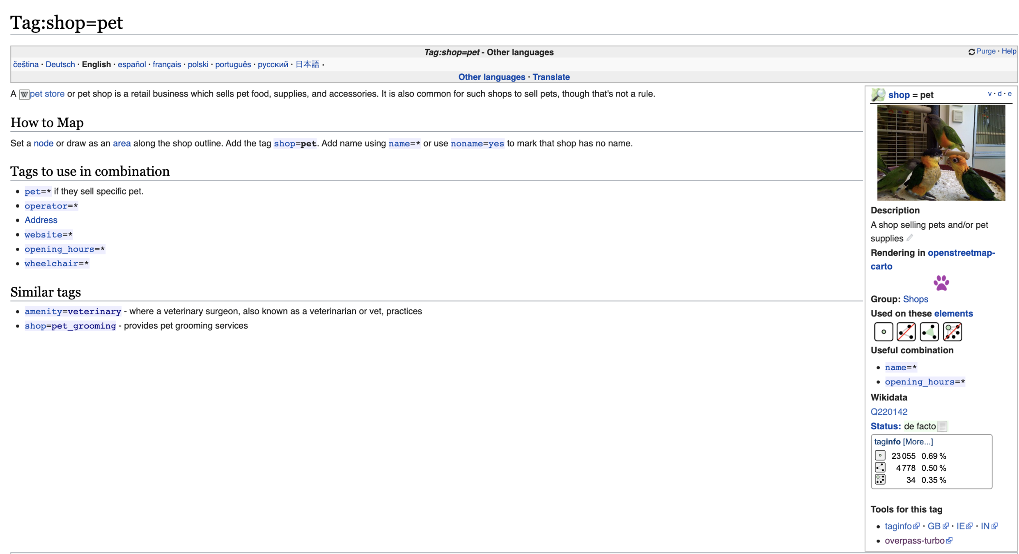Open the Other languages link
This screenshot has width=1019, height=554.
coord(491,77)
